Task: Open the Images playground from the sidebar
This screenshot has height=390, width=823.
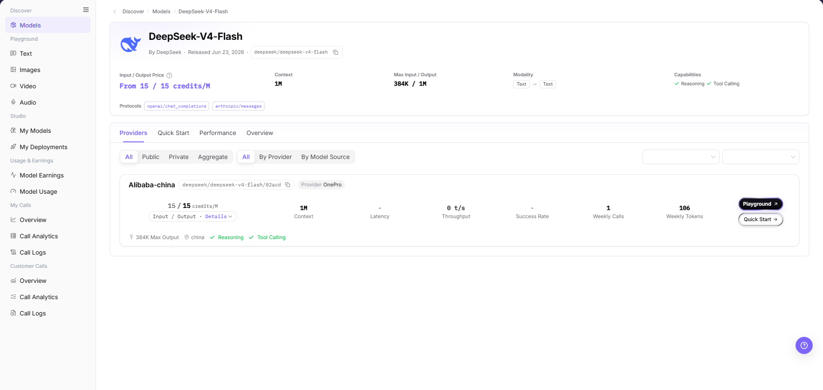Action: point(48,70)
